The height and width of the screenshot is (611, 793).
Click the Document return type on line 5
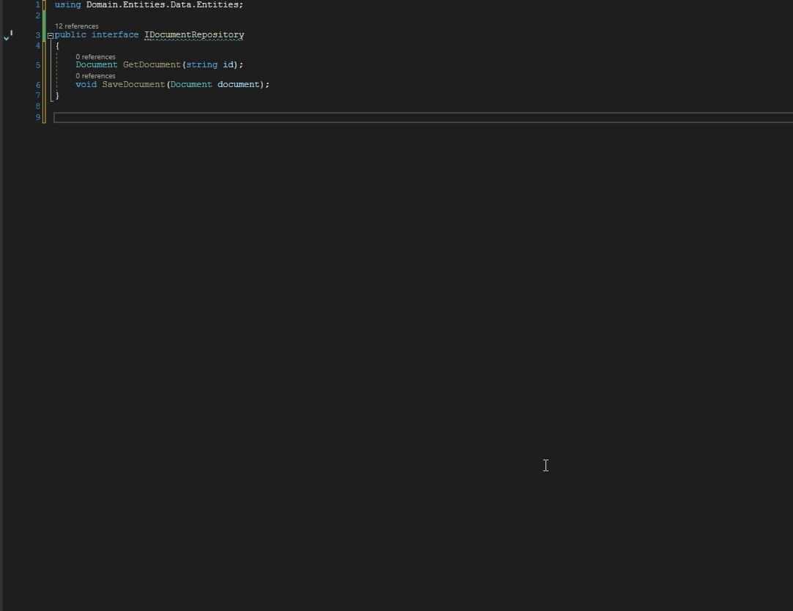point(96,64)
